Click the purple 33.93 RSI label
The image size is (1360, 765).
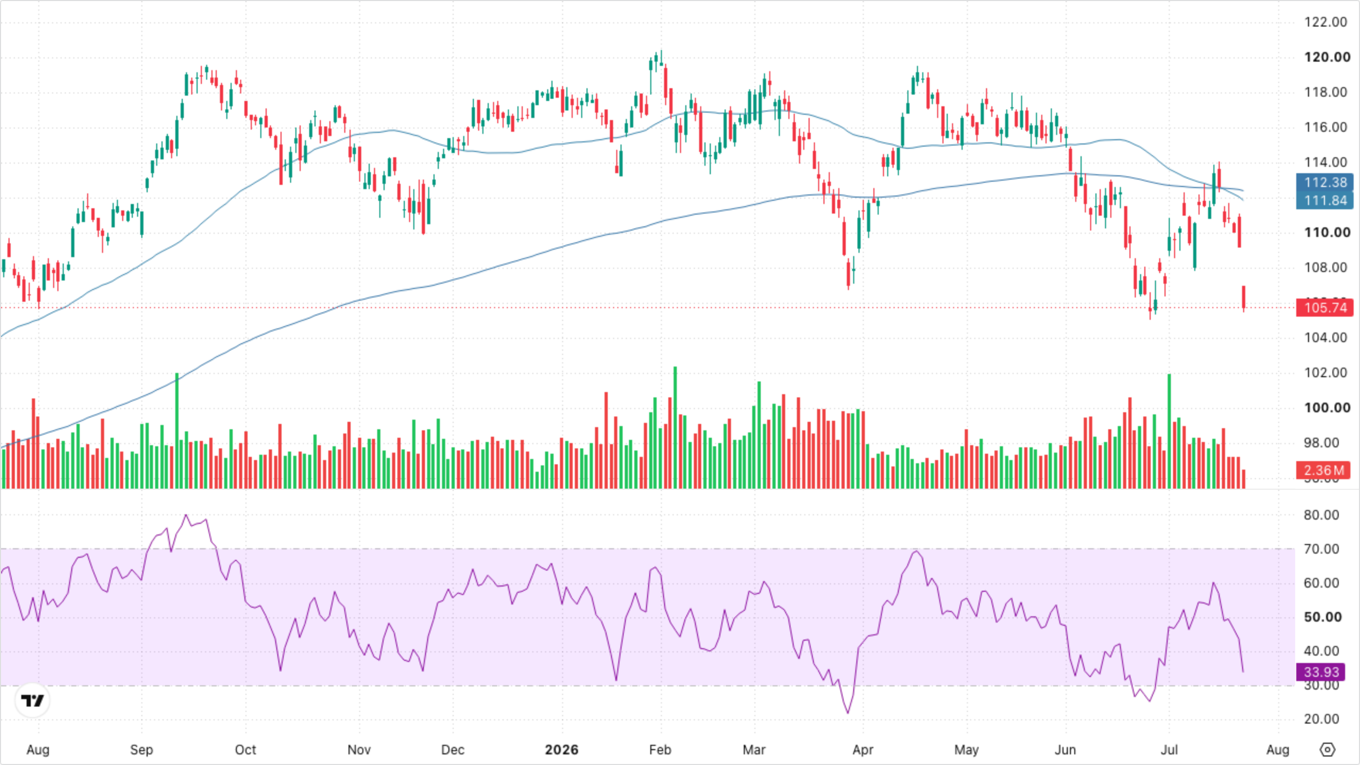[1321, 672]
